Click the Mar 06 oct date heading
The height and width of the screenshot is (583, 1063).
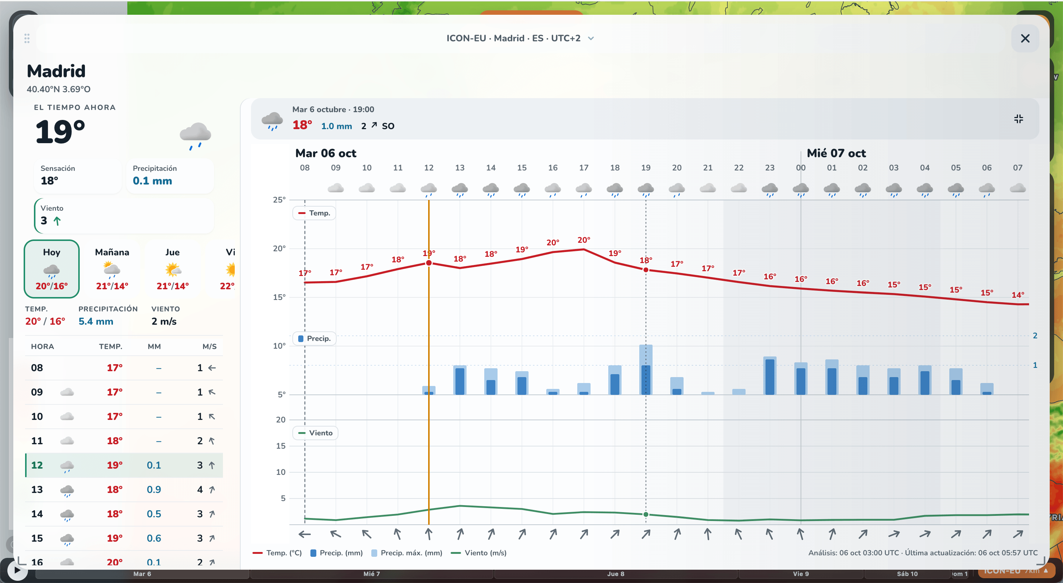pos(326,153)
